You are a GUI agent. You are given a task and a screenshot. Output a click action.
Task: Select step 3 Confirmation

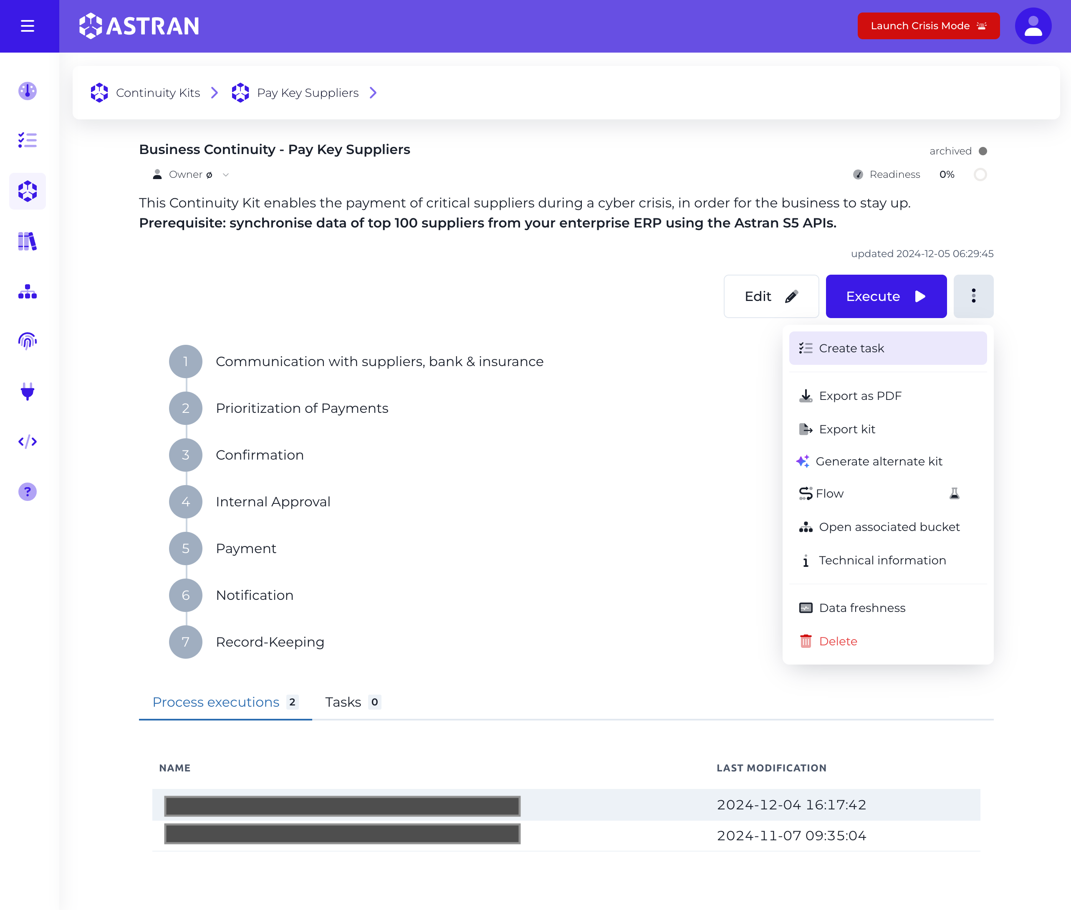[x=236, y=455]
